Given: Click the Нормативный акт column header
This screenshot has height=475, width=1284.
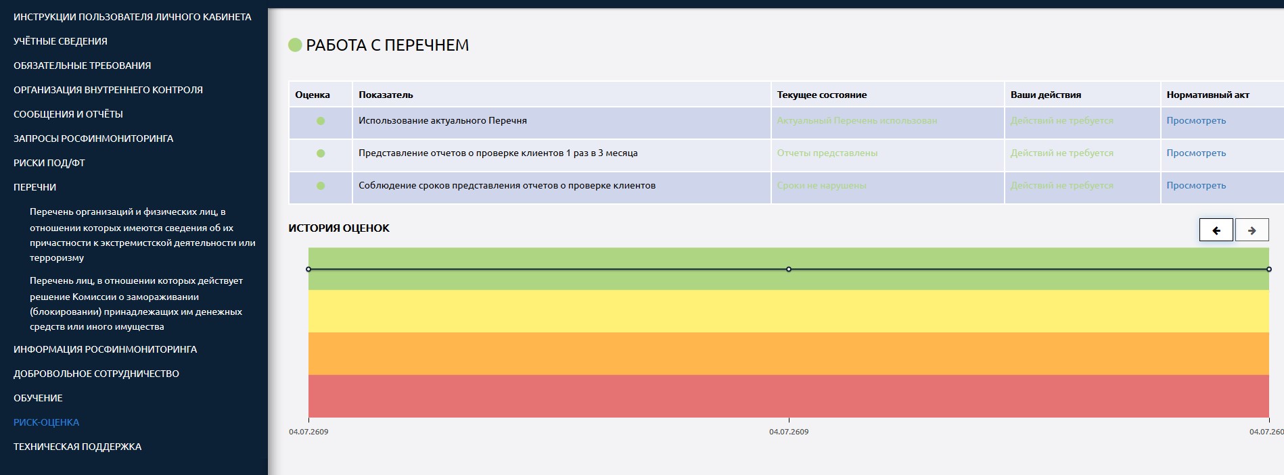Looking at the screenshot, I should (1208, 95).
